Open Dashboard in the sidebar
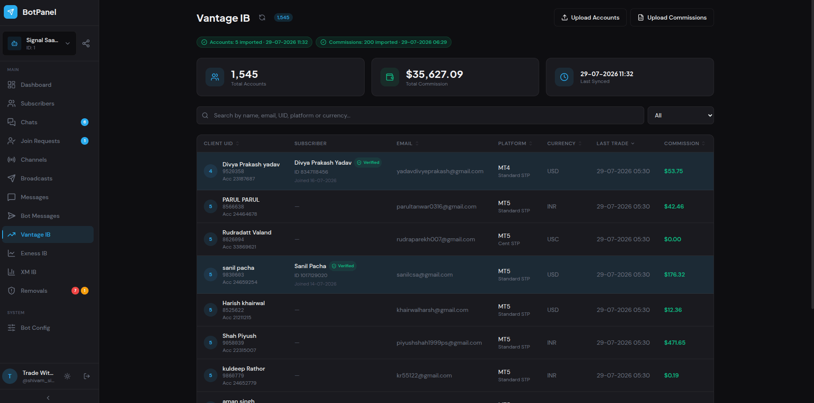This screenshot has width=814, height=403. tap(48, 85)
